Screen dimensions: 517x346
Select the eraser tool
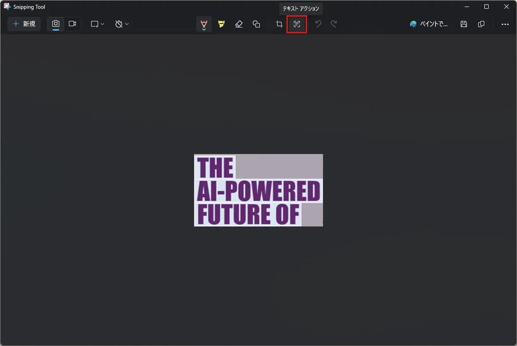[239, 24]
